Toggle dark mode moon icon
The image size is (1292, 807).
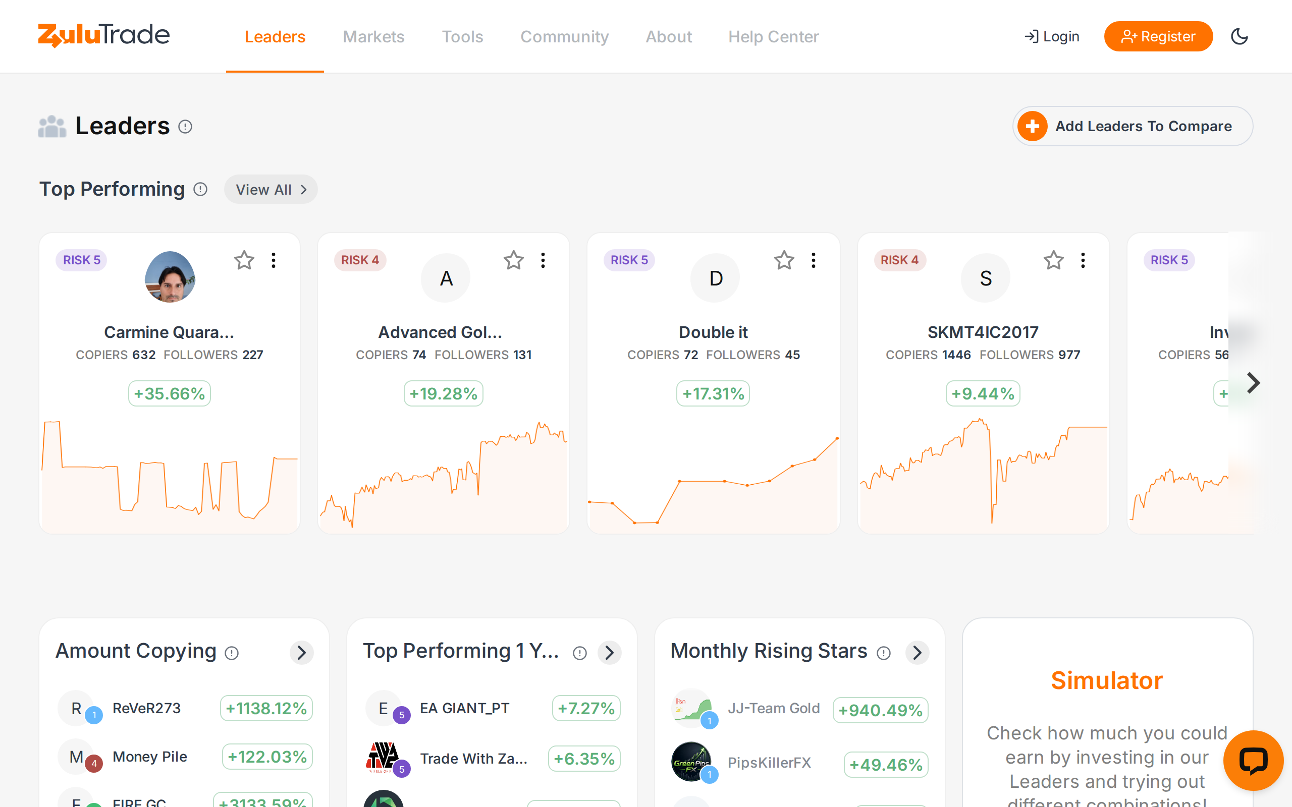1239,36
